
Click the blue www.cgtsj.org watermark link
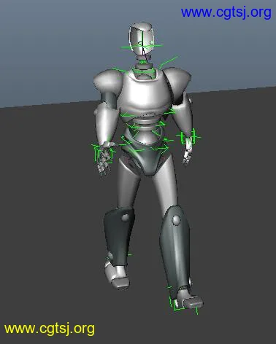coord(226,12)
